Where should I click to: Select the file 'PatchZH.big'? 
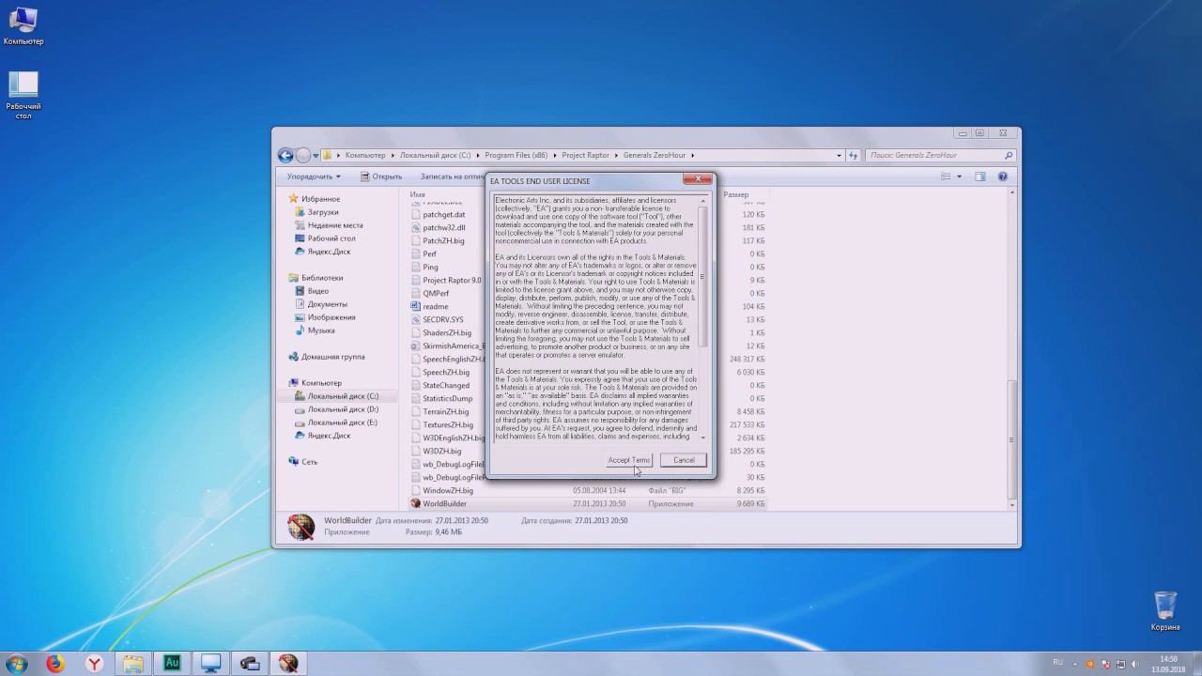point(443,240)
